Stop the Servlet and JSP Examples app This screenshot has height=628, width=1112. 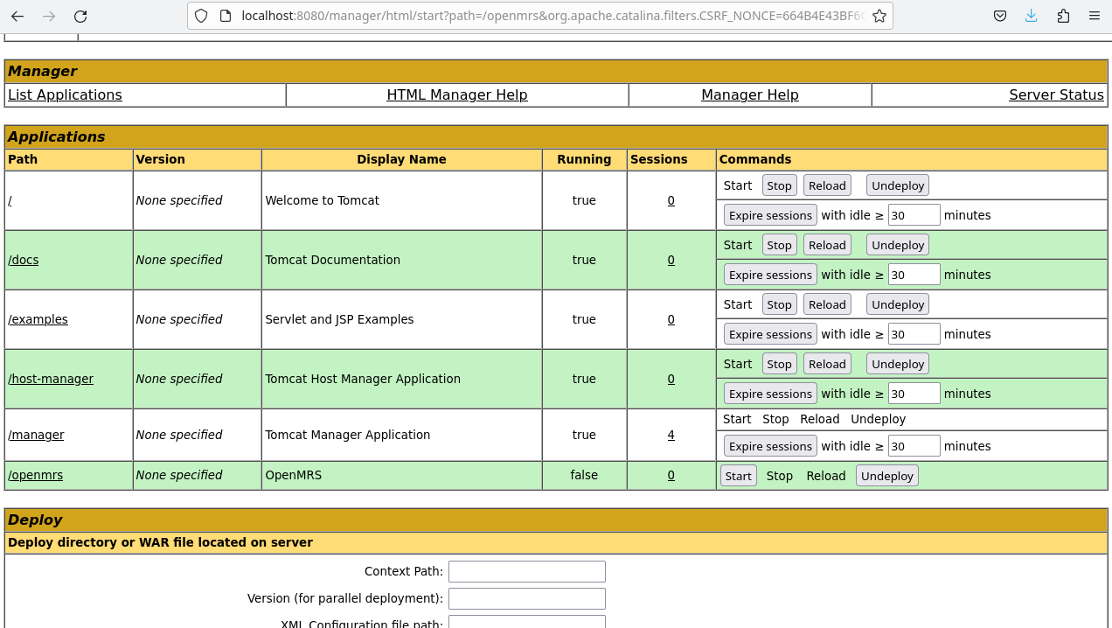(x=780, y=304)
